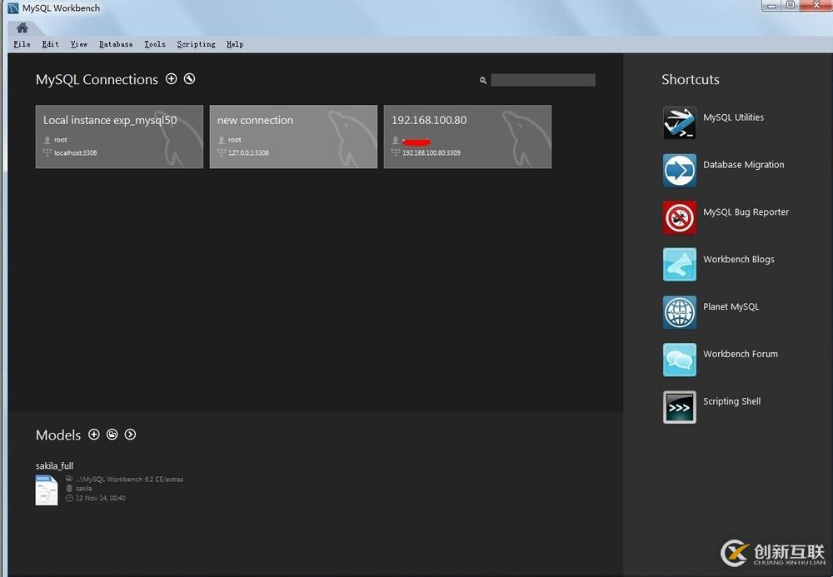Open the 192.168.100.80 connection tile
833x577 pixels.
(x=467, y=137)
